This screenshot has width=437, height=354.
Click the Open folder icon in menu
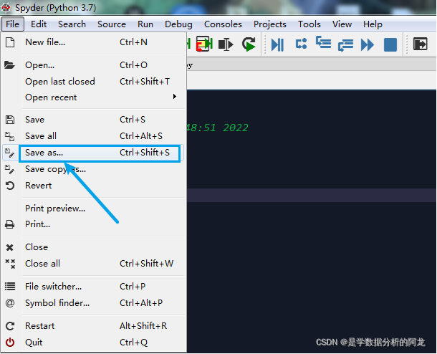click(9, 65)
